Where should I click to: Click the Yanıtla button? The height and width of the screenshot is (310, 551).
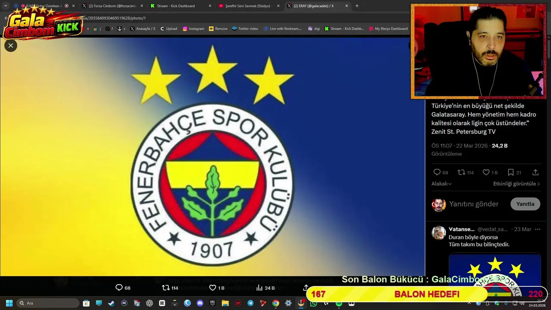(x=525, y=204)
